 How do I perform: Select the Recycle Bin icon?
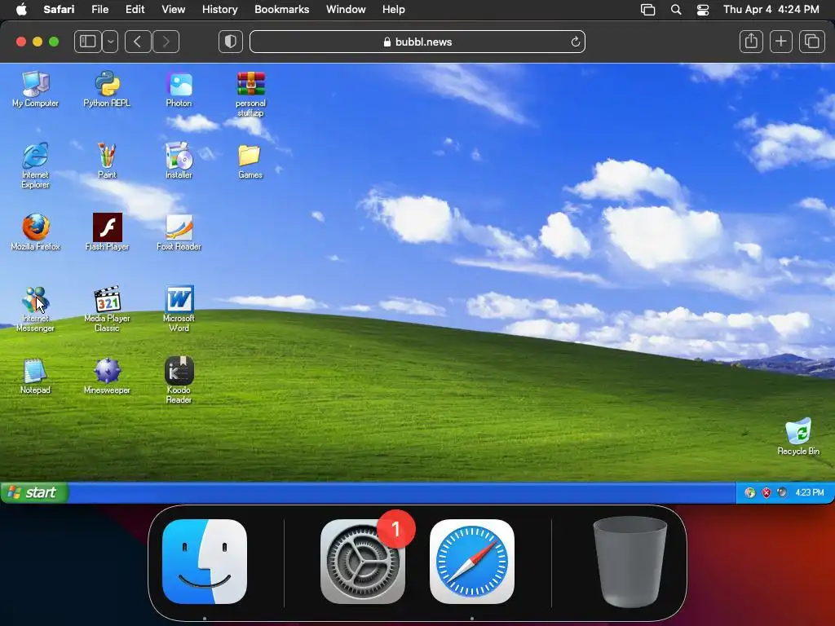pyautogui.click(x=798, y=437)
